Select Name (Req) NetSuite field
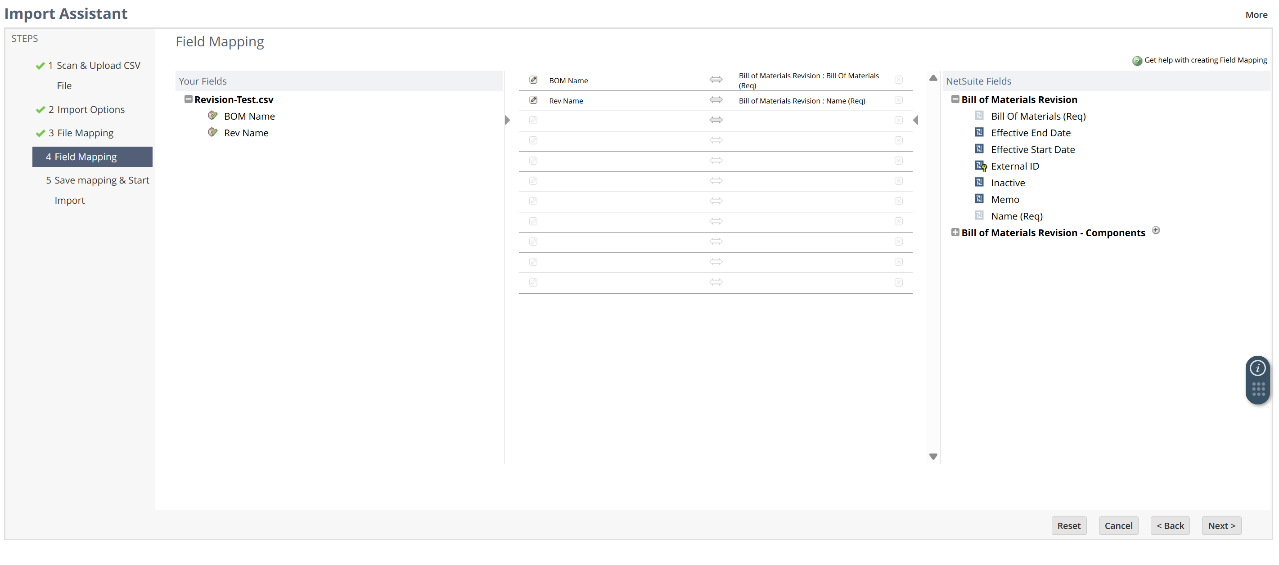This screenshot has height=565, width=1279. point(1017,216)
